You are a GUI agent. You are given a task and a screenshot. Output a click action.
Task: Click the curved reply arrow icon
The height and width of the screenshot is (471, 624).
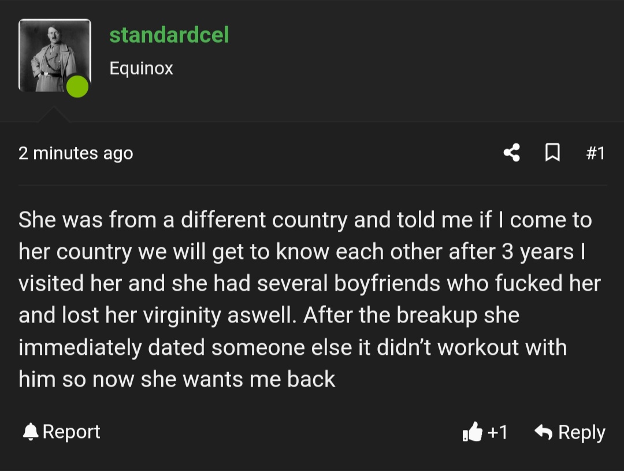(x=544, y=432)
